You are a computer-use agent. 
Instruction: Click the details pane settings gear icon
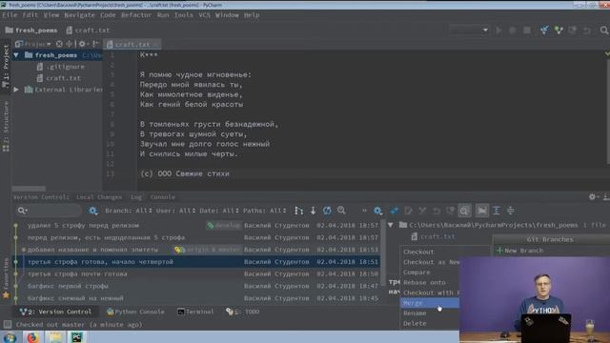[x=377, y=211]
